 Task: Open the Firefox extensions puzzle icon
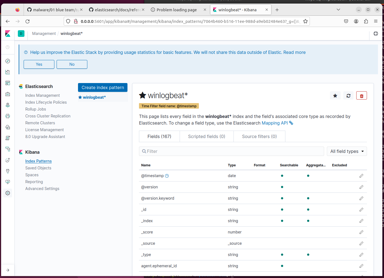point(366,21)
